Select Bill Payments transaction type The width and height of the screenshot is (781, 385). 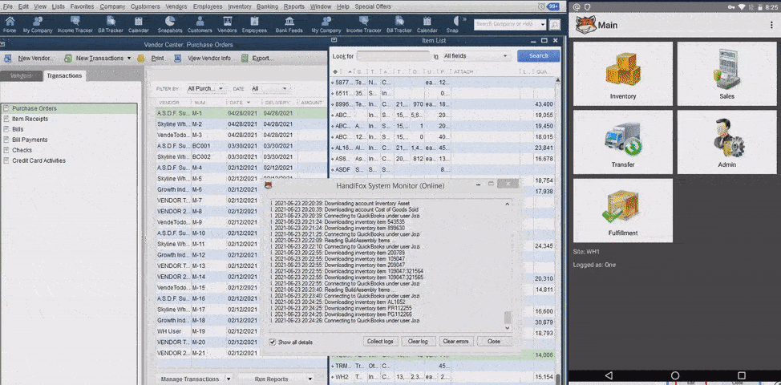(69, 140)
